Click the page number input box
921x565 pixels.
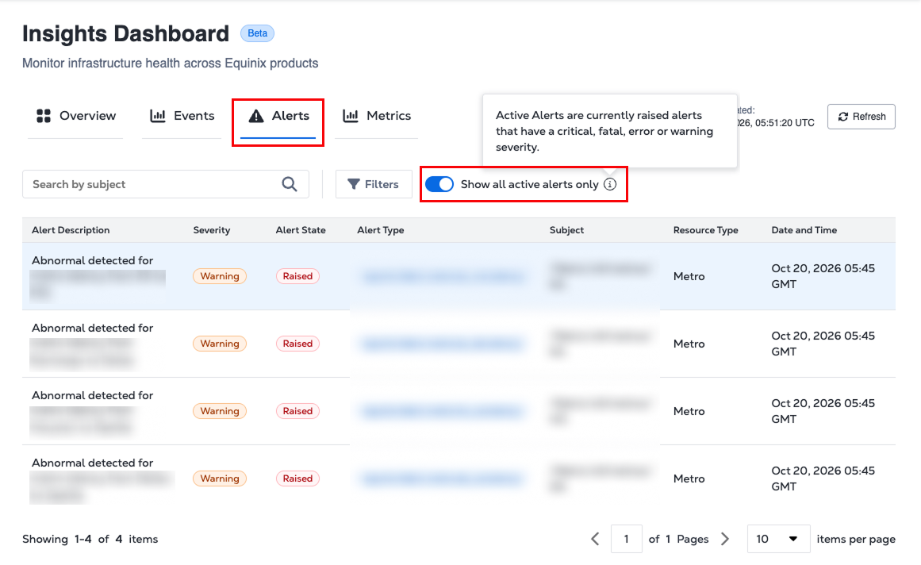coord(626,539)
